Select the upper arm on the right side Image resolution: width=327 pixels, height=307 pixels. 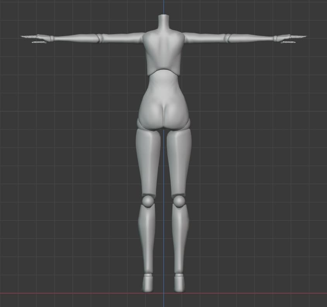click(205, 38)
